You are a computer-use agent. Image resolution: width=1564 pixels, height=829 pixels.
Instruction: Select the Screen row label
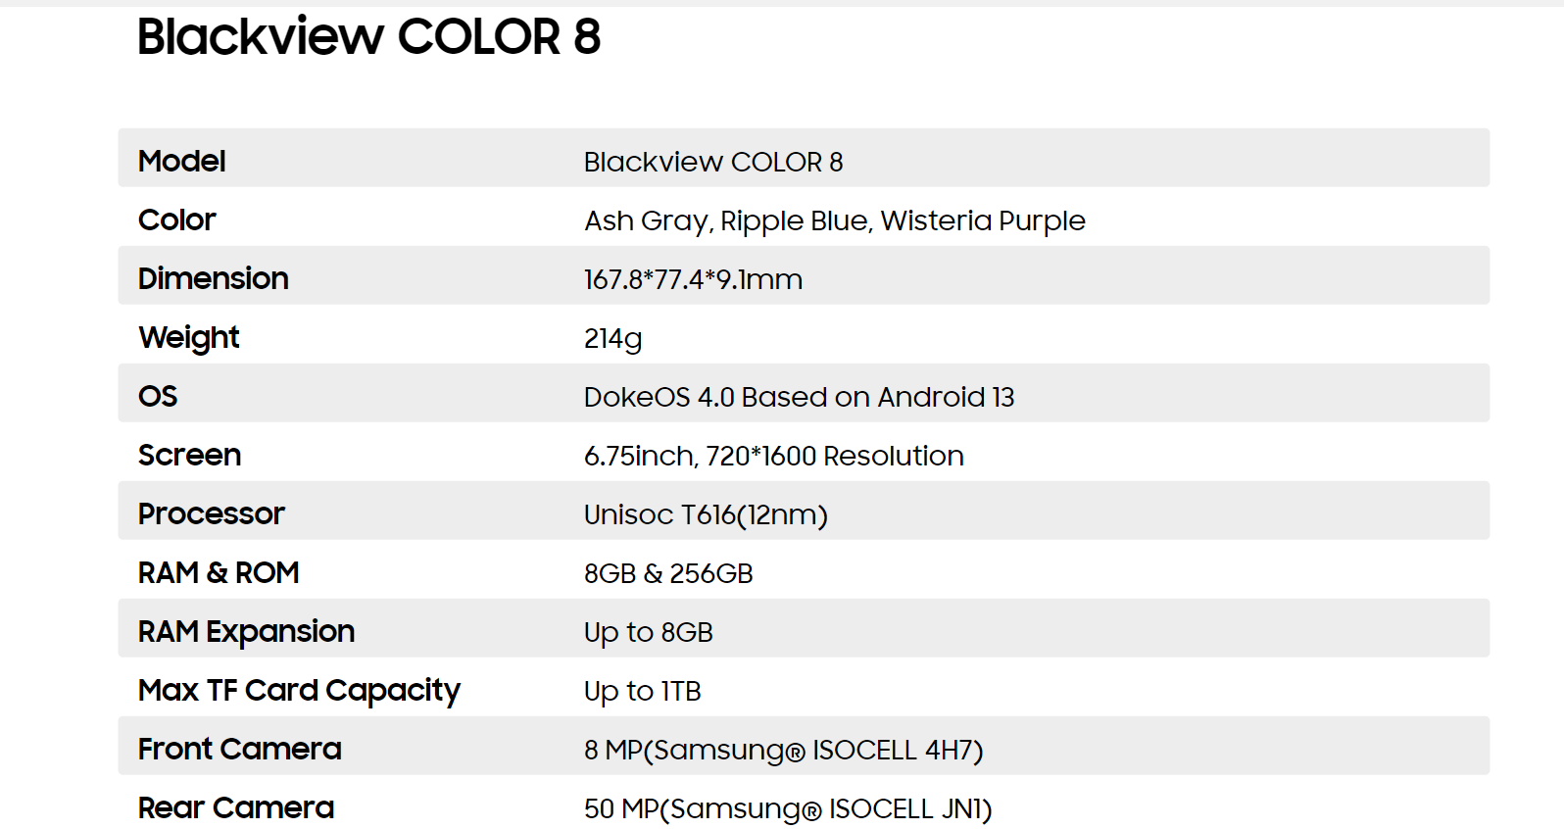click(189, 455)
